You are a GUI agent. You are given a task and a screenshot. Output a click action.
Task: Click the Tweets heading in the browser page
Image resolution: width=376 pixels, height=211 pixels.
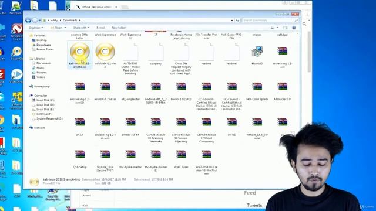click(x=254, y=205)
